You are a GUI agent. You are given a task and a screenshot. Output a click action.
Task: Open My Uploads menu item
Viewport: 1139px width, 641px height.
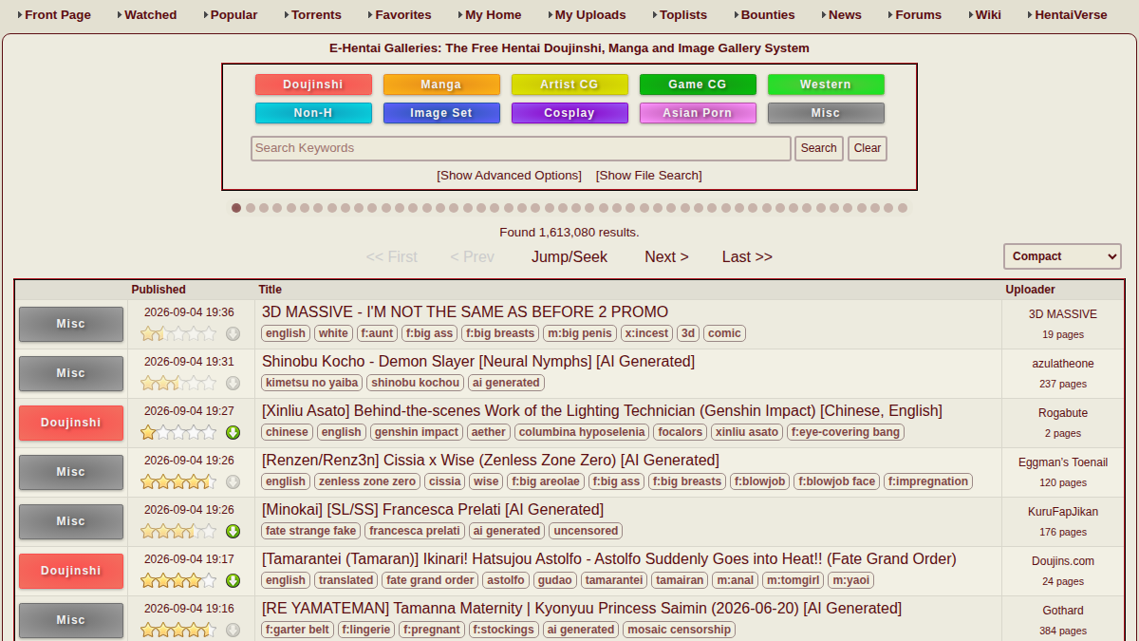coord(590,15)
